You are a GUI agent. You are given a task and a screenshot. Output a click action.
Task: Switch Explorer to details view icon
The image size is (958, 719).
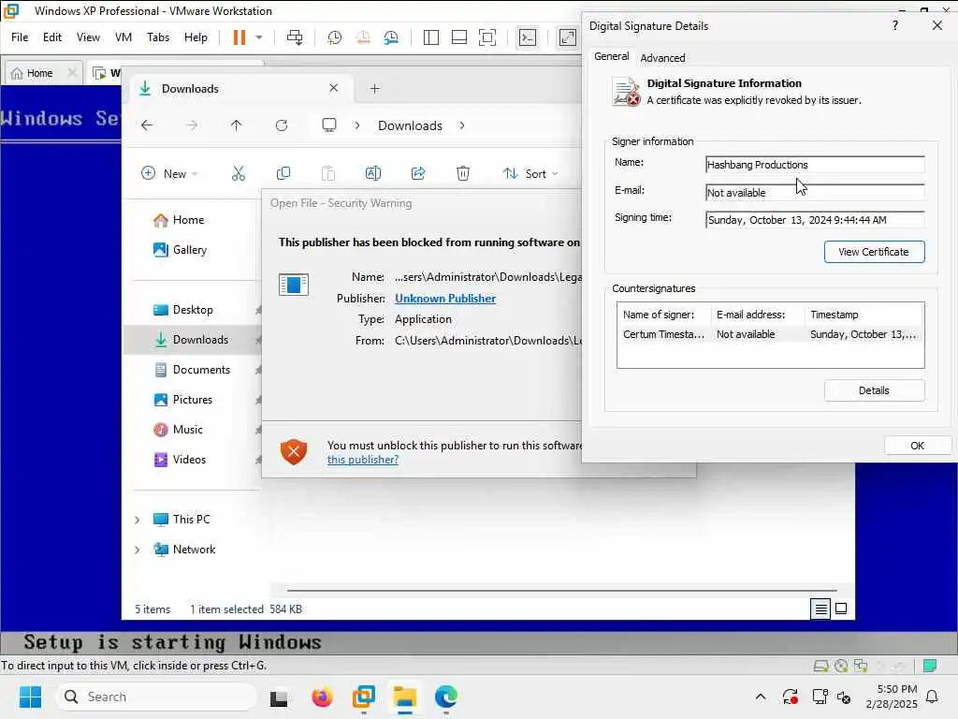point(820,609)
